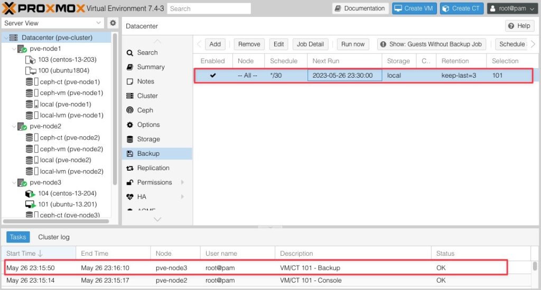Click the toolbar scroll-right arrow

coord(533,44)
